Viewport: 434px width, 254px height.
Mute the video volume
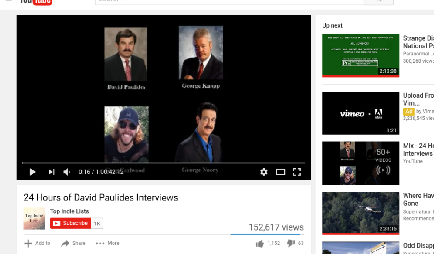[66, 172]
